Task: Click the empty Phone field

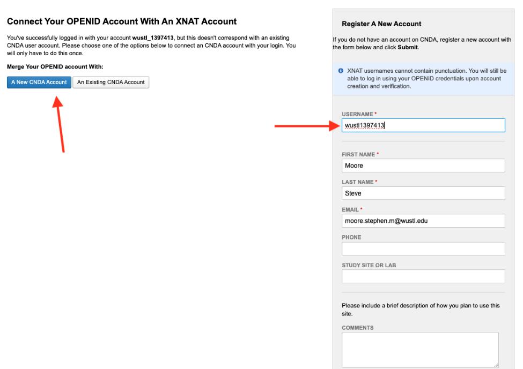Action: pos(423,249)
